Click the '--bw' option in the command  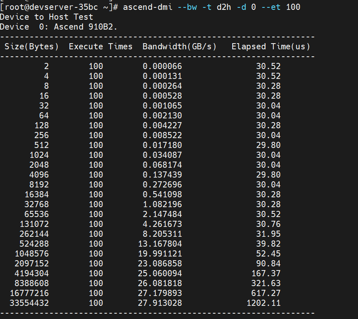click(187, 7)
